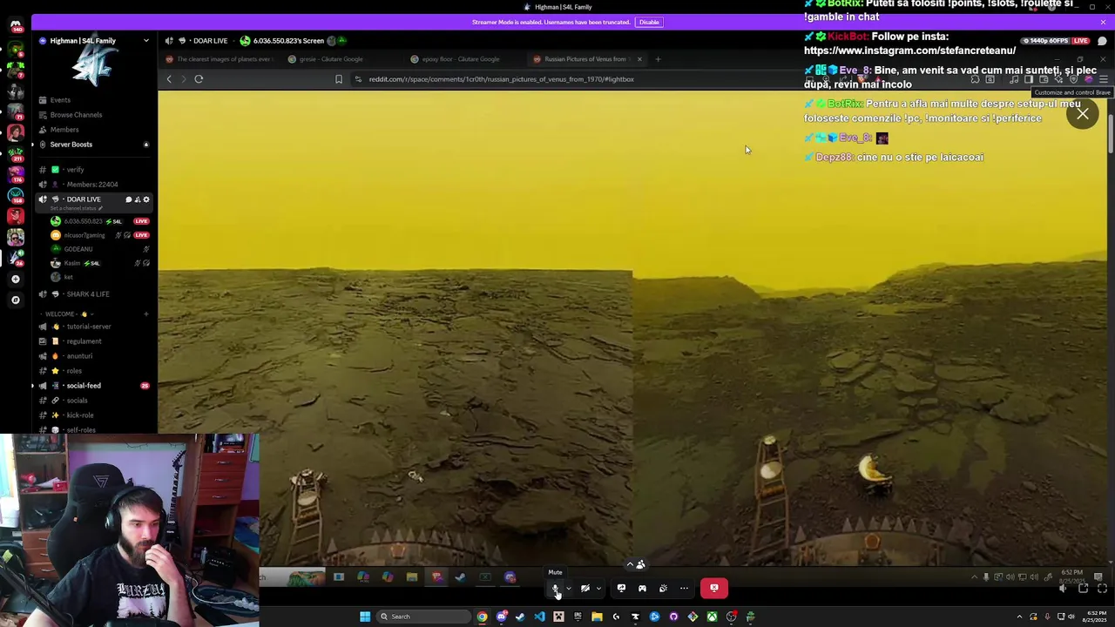The height and width of the screenshot is (627, 1115).
Task: Expand the Highman | S4L Family server menu
Action: (145, 41)
